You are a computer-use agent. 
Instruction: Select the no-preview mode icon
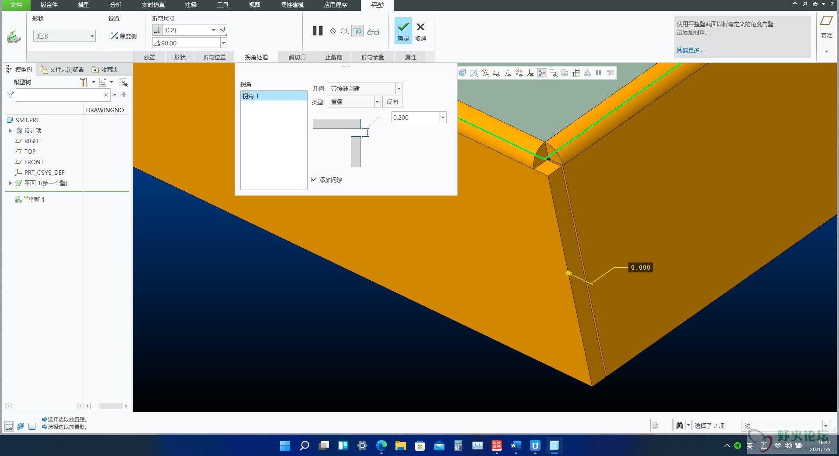click(333, 31)
